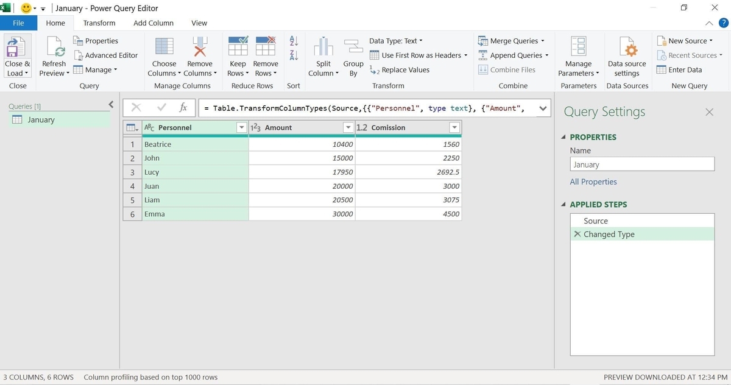Open Data source settings
Screen dimensions: 731x385
tap(627, 55)
